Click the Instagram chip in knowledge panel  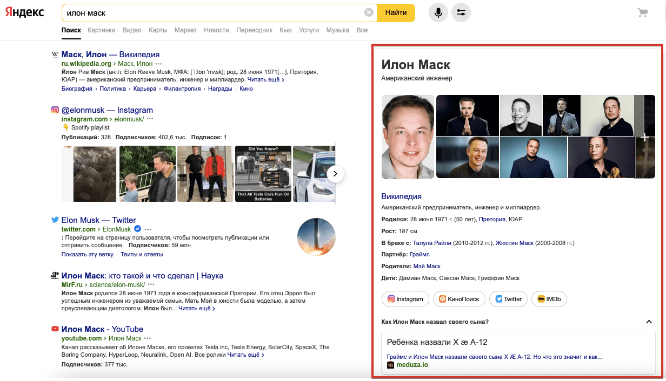click(405, 299)
